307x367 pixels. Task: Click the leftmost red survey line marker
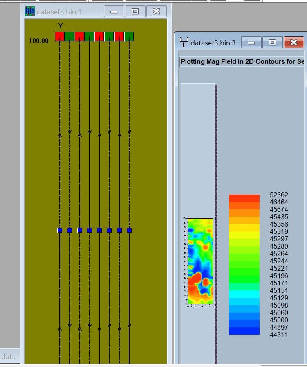point(60,36)
